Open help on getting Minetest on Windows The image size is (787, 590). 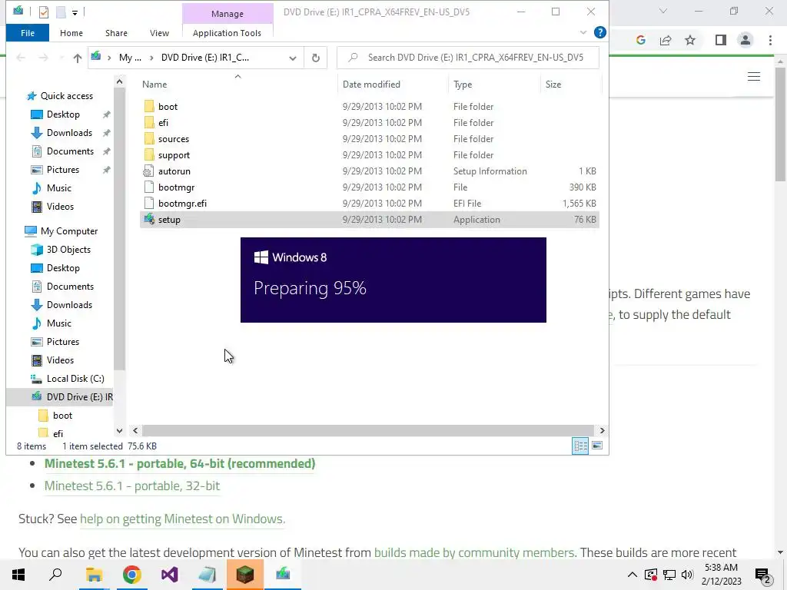click(x=182, y=519)
